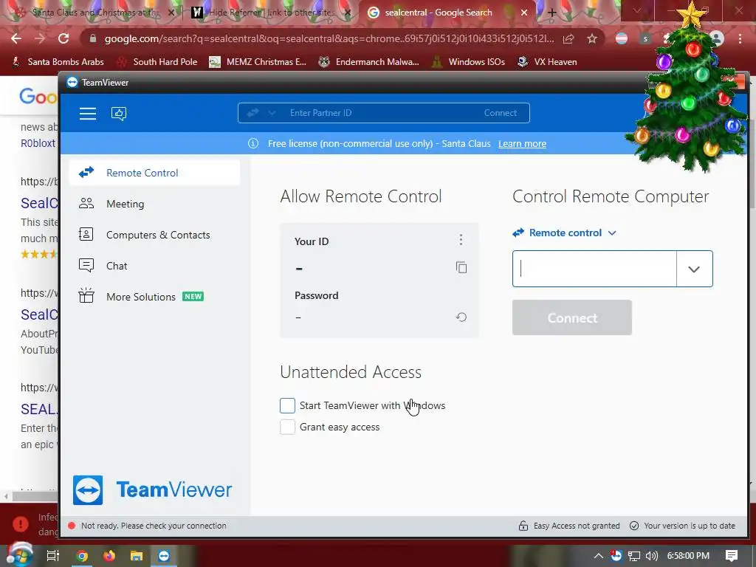The image size is (756, 567).
Task: Open the MEMZ Christmas bookmark
Action: [x=258, y=62]
